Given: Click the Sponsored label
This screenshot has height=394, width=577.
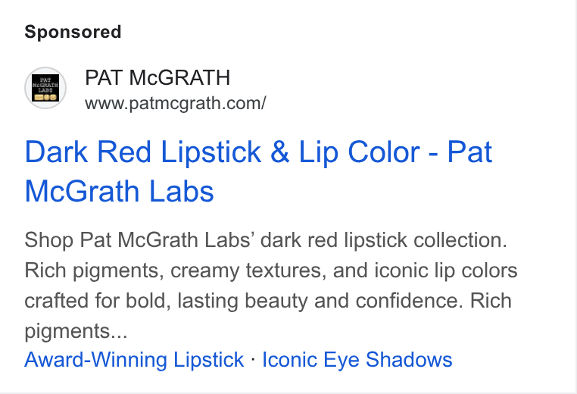Looking at the screenshot, I should pos(73,32).
